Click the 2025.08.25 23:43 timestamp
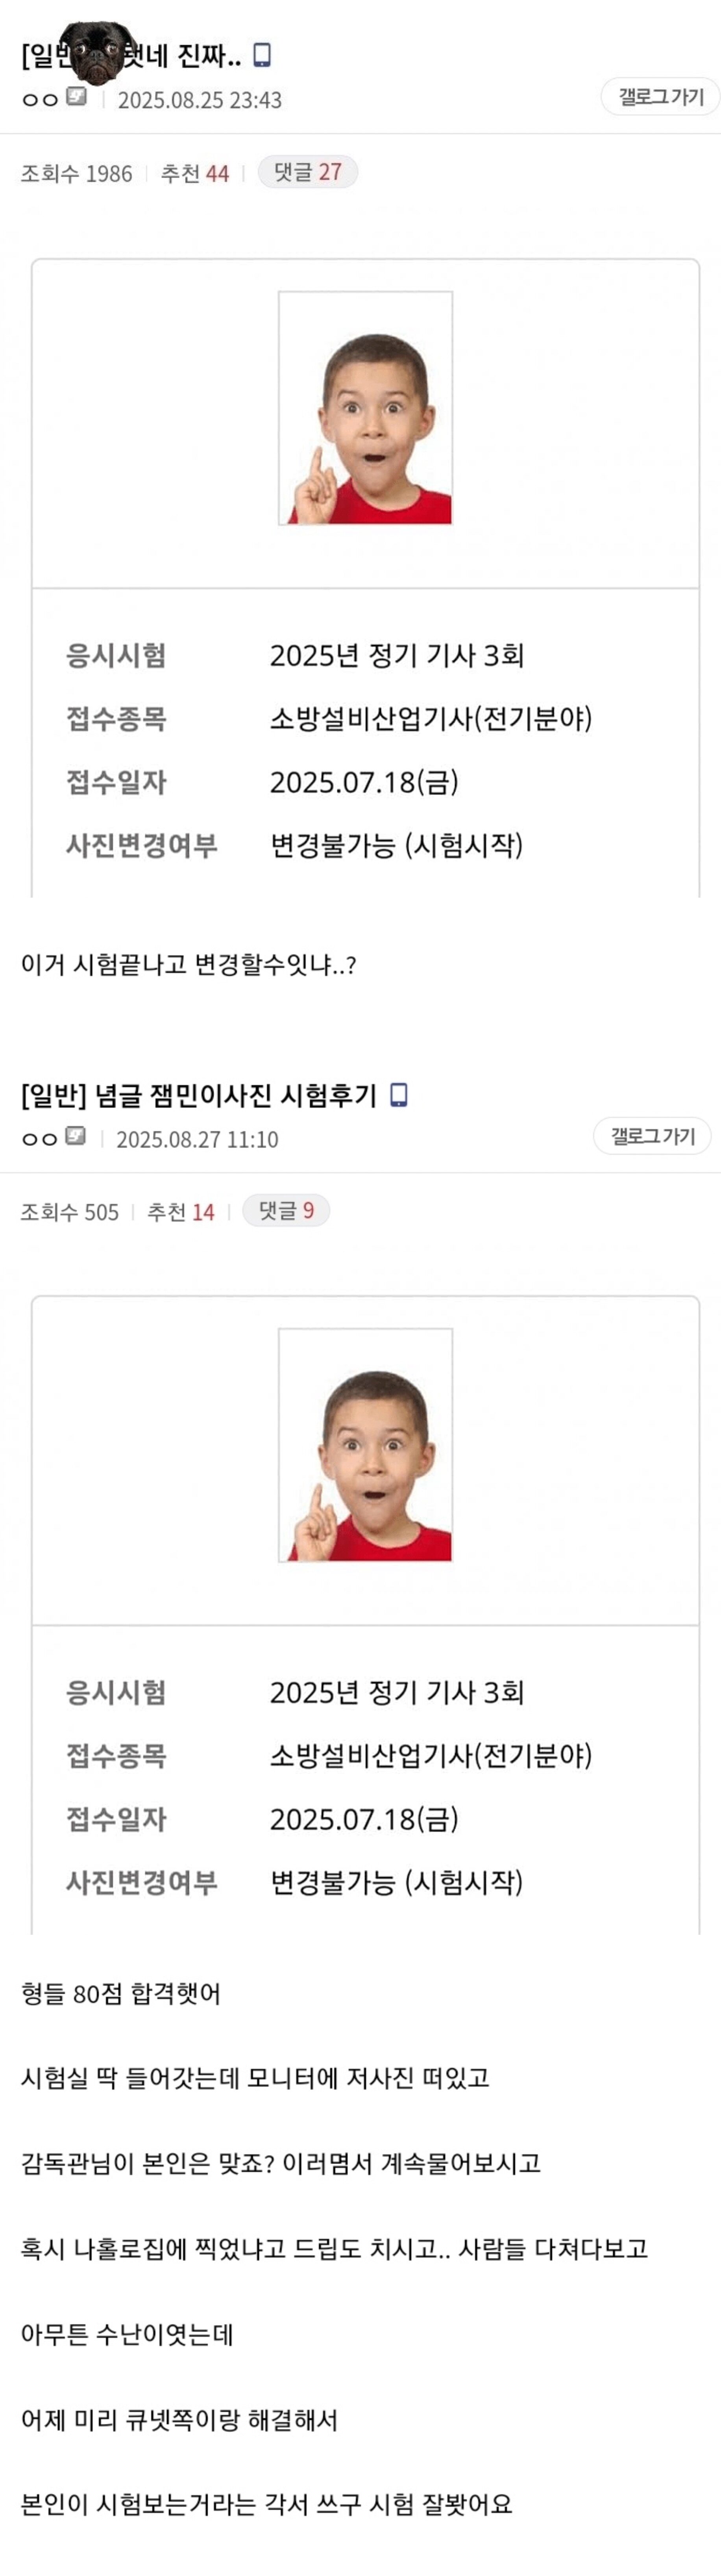 [x=200, y=100]
